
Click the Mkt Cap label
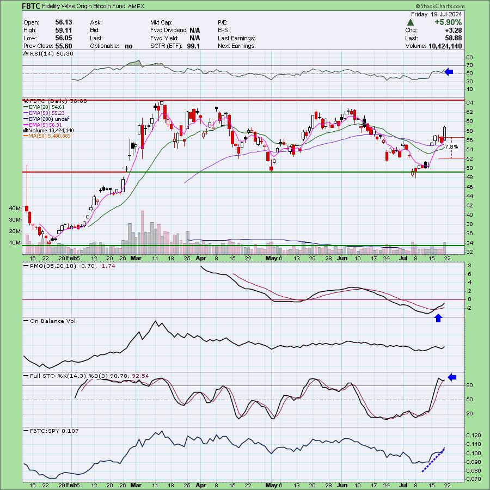pos(161,22)
